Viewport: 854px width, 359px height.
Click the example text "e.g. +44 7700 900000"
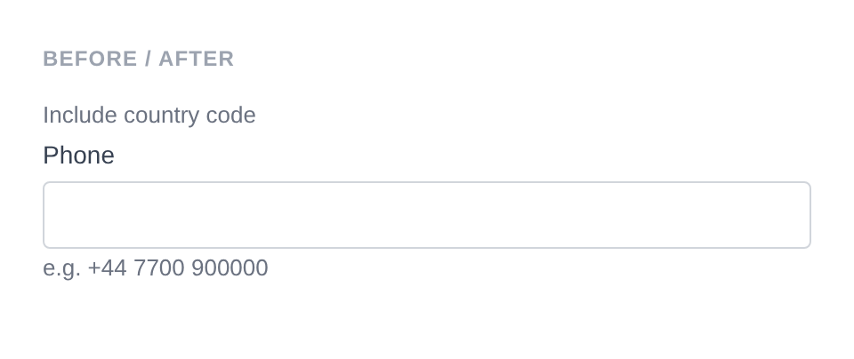pyautogui.click(x=156, y=268)
